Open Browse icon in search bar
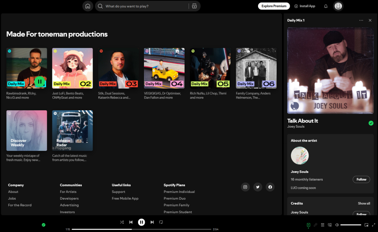This screenshot has height=232, width=378. point(194,6)
